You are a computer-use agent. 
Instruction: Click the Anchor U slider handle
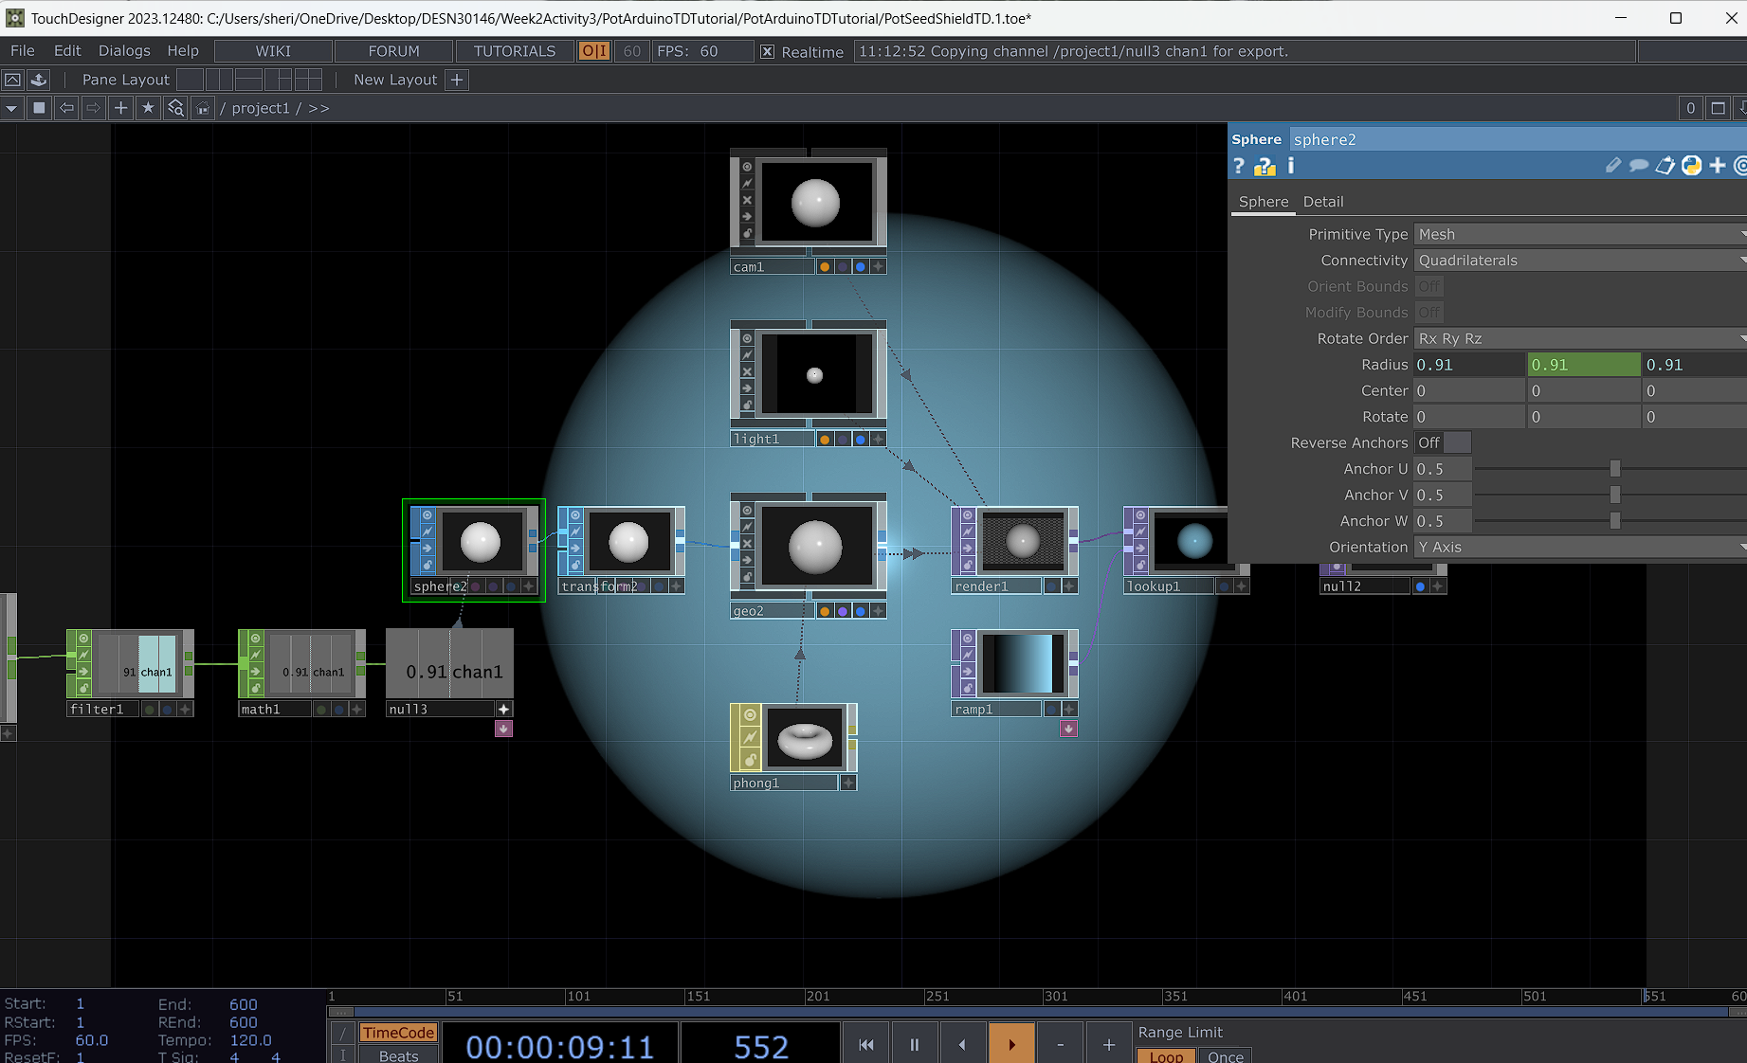click(1614, 468)
